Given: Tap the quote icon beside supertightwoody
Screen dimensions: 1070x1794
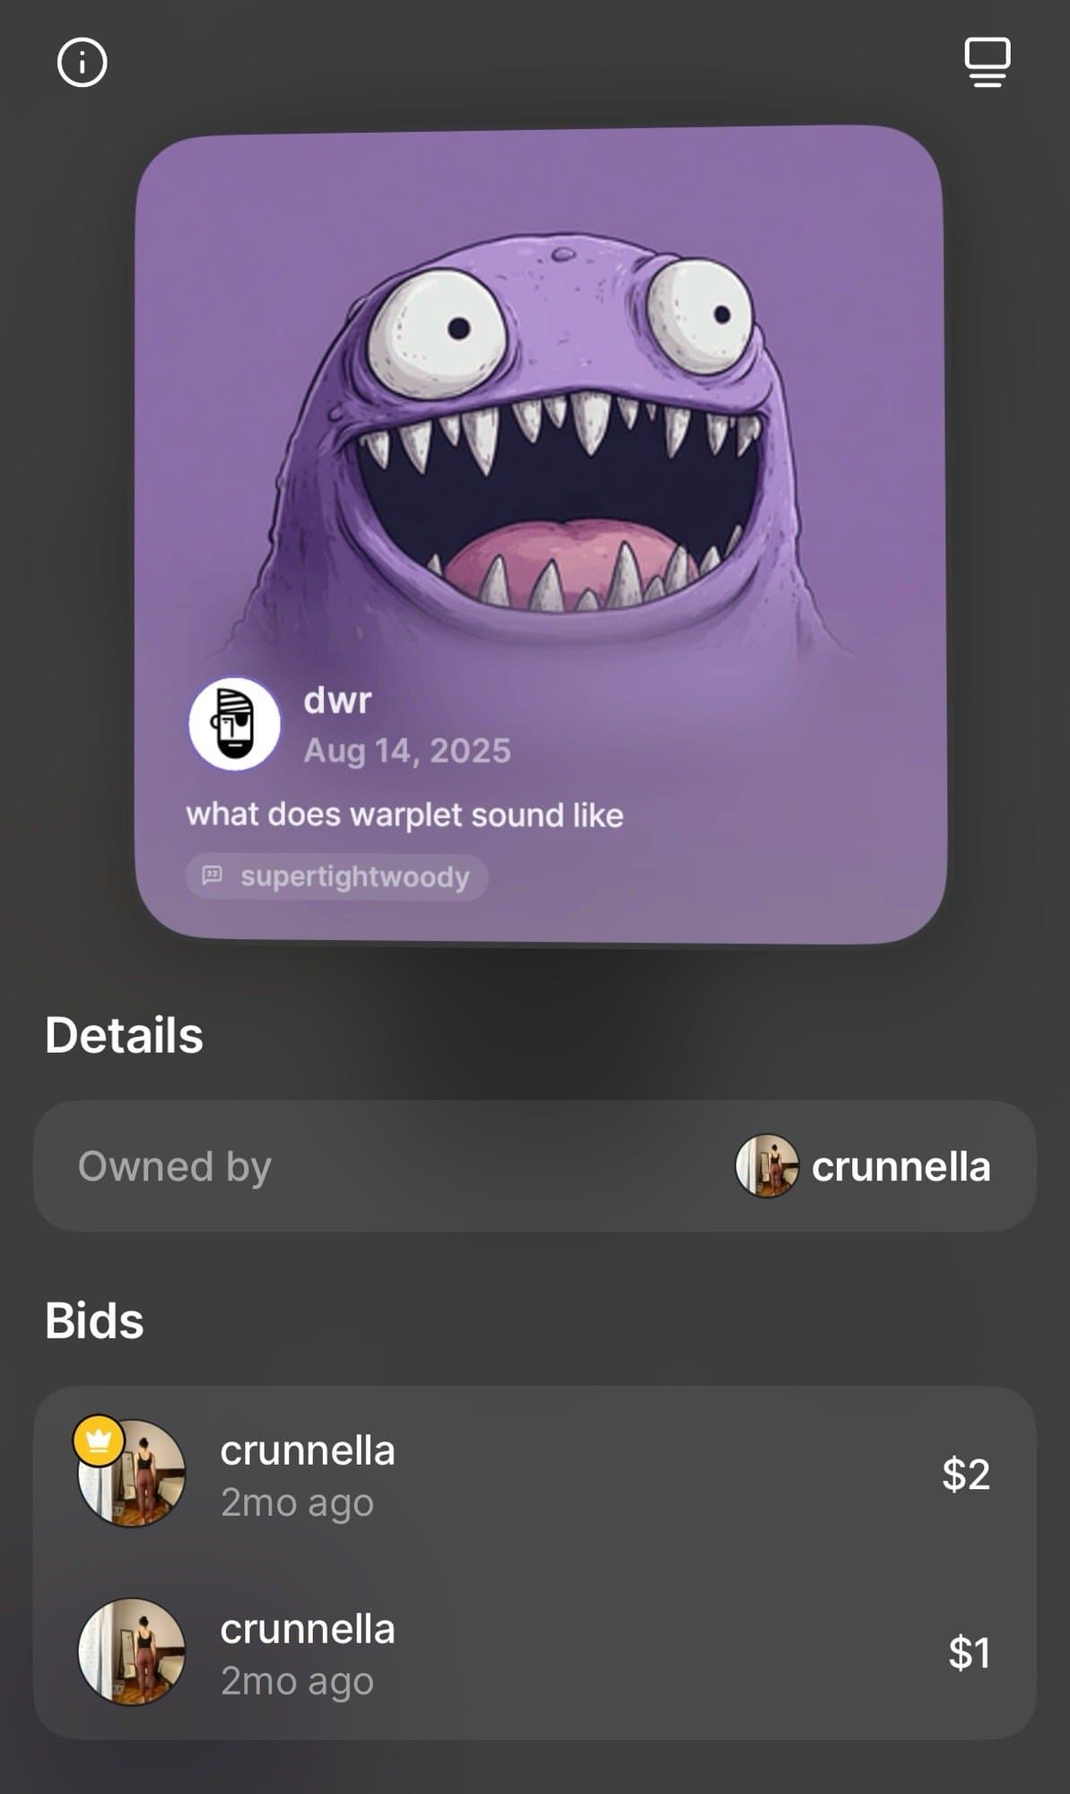Looking at the screenshot, I should coord(213,875).
